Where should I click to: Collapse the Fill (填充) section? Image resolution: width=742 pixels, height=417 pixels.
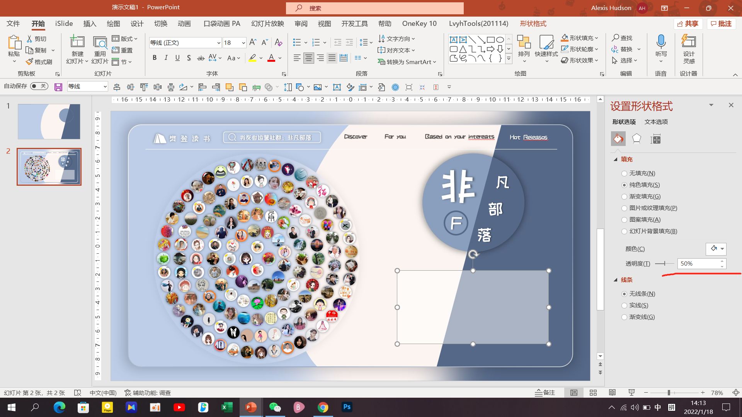616,159
